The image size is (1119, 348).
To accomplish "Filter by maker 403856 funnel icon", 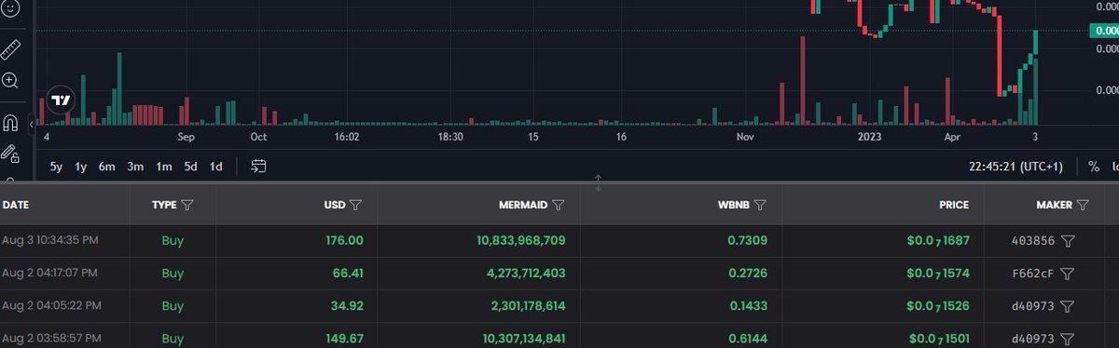I will pos(1069,240).
